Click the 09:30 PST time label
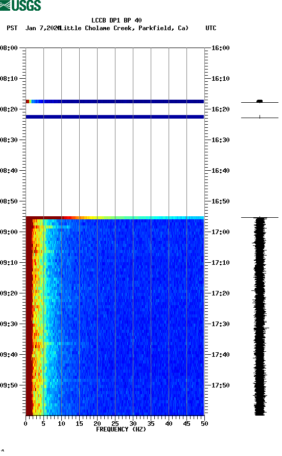 coord(9,324)
